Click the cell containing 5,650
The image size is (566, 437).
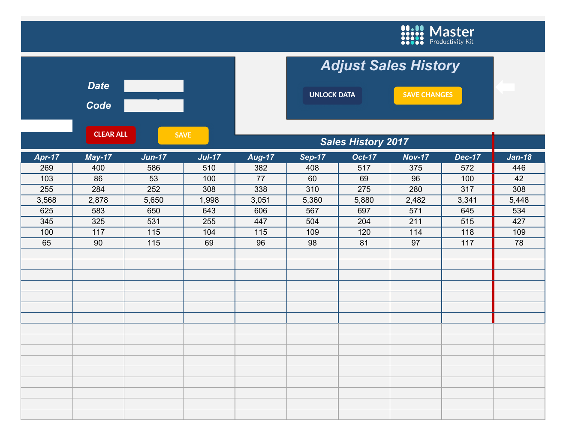click(x=154, y=200)
